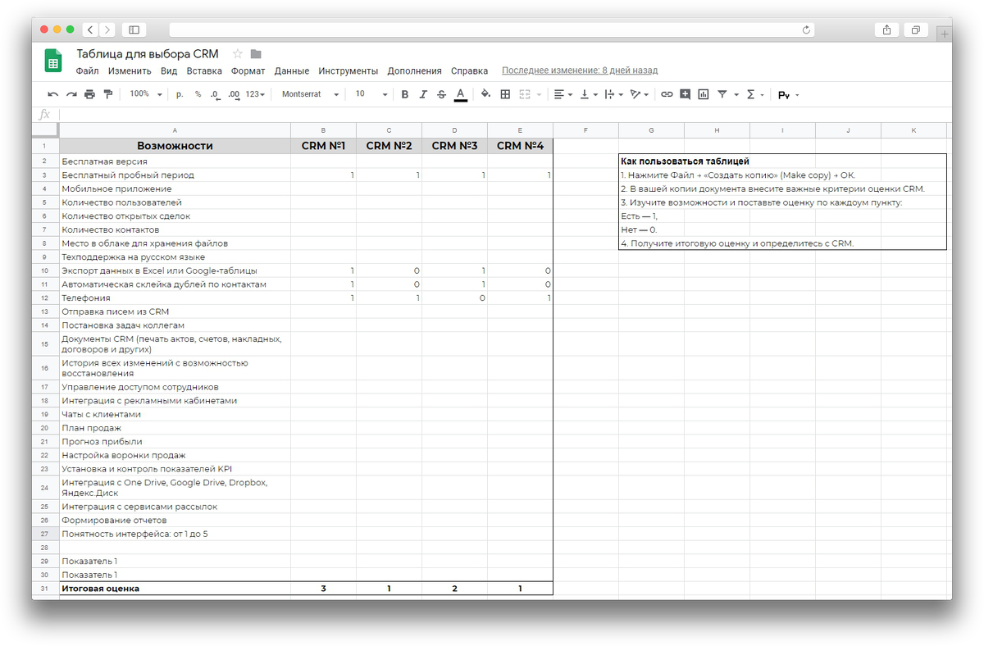The image size is (984, 646).
Task: Open the font size 10 dropdown
Action: point(371,94)
